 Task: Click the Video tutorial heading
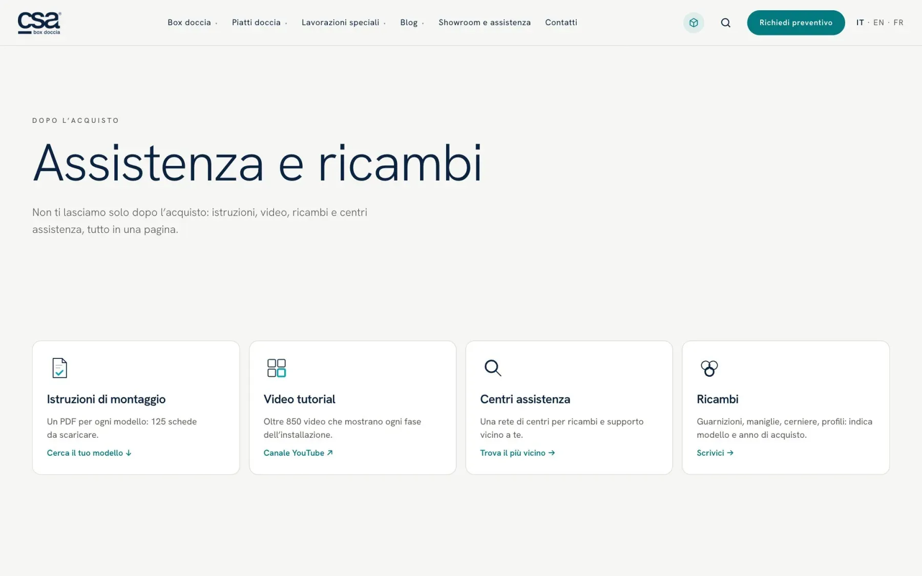299,399
